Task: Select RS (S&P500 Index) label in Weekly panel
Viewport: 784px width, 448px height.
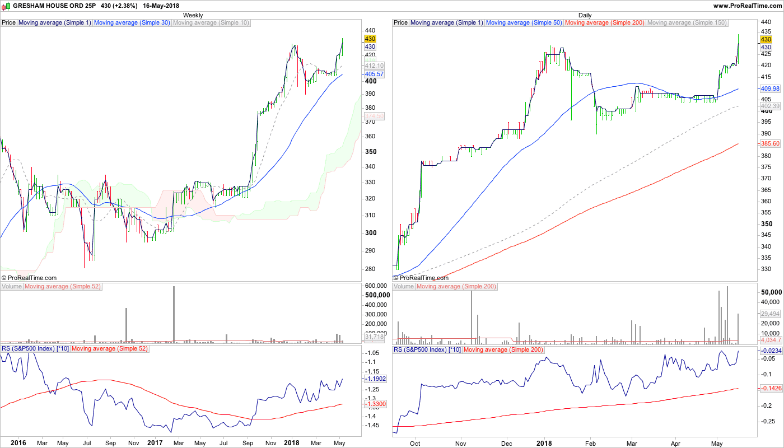Action: tap(35, 349)
